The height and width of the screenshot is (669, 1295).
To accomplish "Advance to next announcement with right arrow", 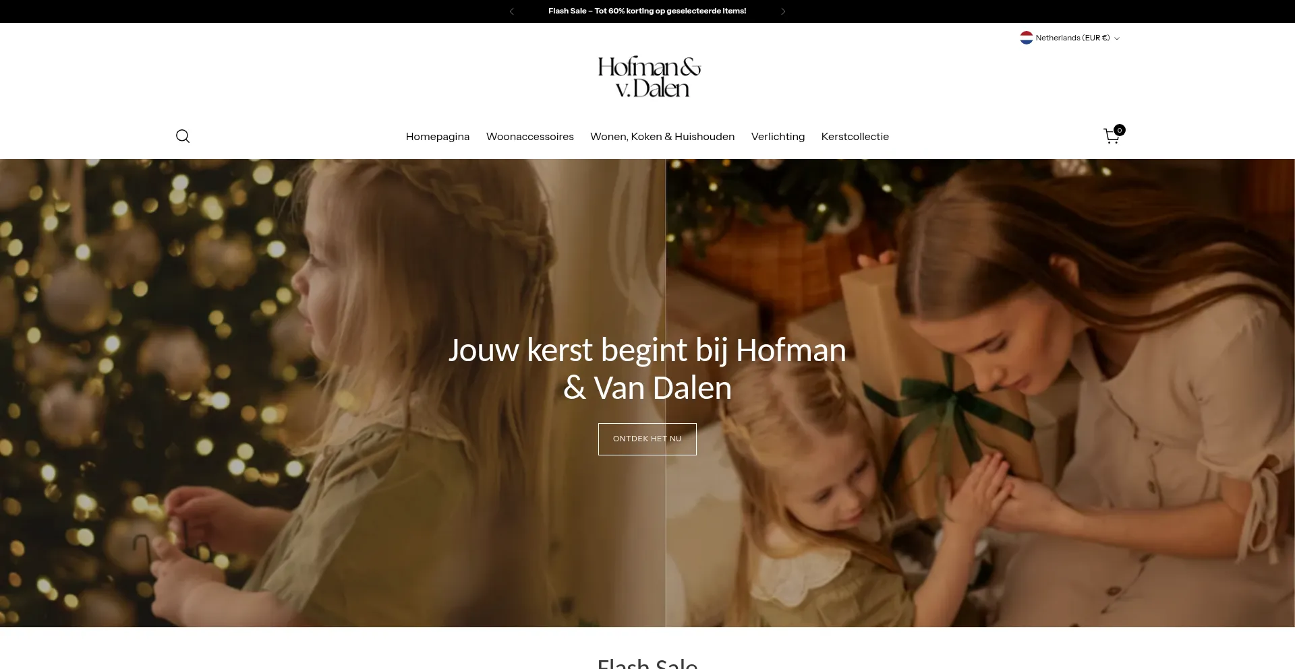I will tap(783, 11).
